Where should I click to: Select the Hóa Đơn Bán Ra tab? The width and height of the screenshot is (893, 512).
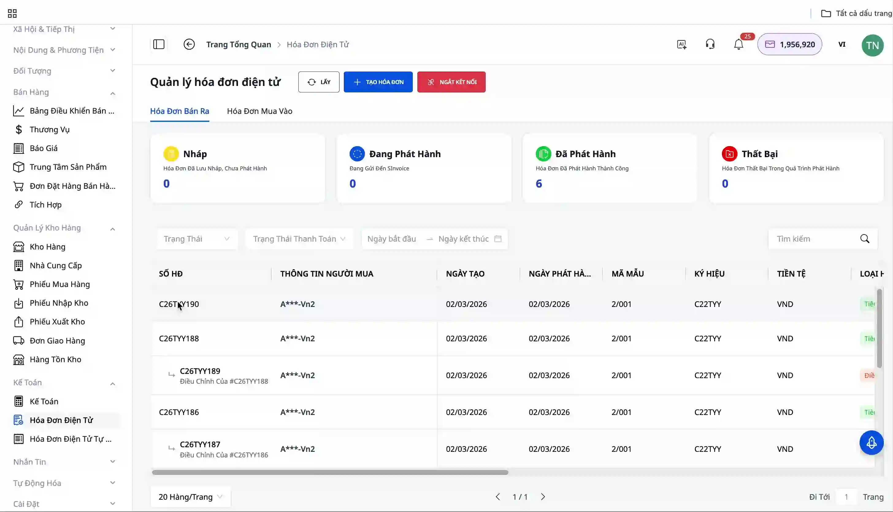pyautogui.click(x=179, y=111)
